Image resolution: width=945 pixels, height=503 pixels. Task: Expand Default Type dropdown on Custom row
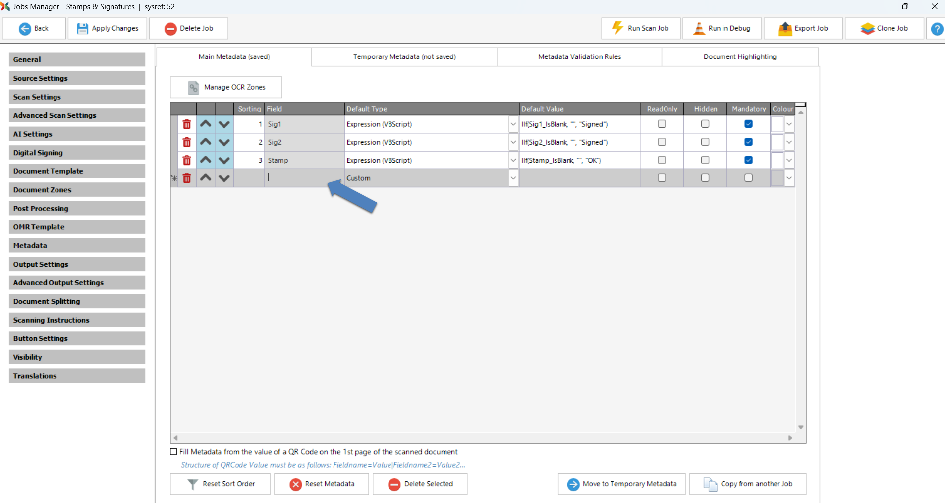513,178
